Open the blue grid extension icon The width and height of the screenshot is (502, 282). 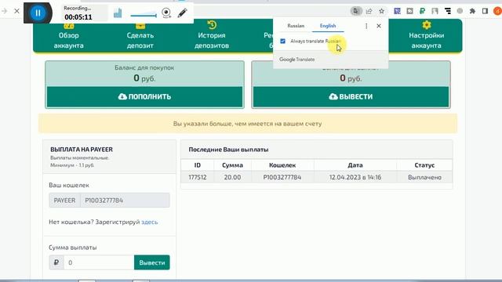[398, 11]
